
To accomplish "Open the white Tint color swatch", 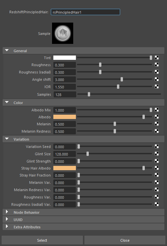I will click(65, 58).
